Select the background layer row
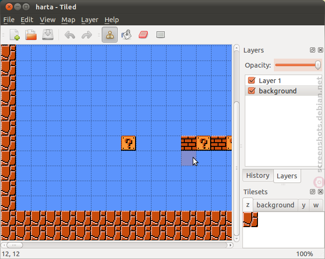This screenshot has width=325, height=259. 283,91
